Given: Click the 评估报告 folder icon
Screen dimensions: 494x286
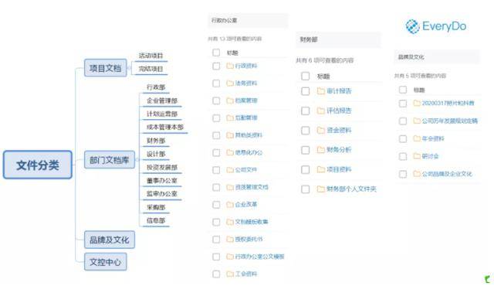Looking at the screenshot, I should click(321, 111).
